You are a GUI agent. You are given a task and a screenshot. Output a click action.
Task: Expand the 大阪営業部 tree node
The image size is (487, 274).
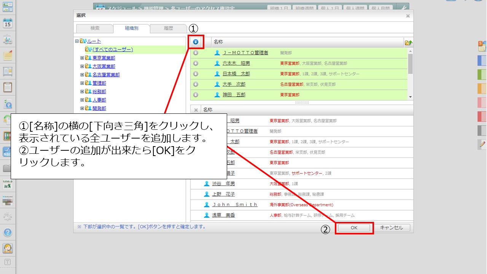pos(82,66)
